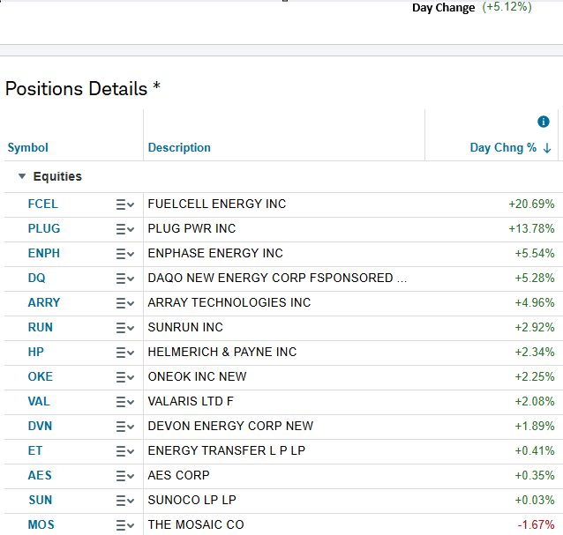Open the actions menu for ET

(125, 452)
